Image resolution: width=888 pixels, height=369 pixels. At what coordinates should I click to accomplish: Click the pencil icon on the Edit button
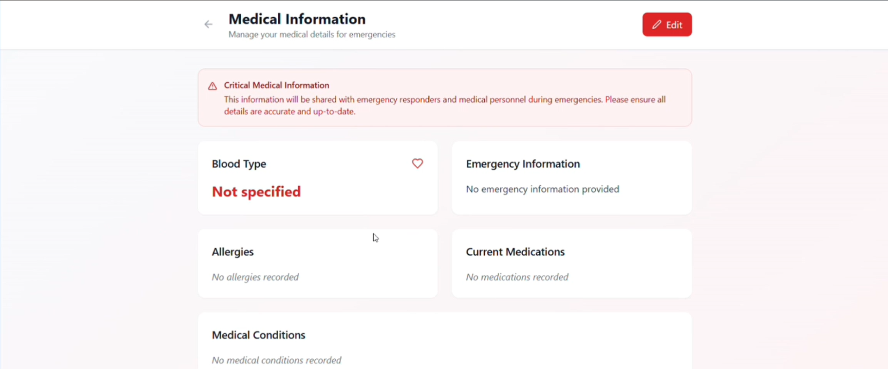pyautogui.click(x=657, y=25)
